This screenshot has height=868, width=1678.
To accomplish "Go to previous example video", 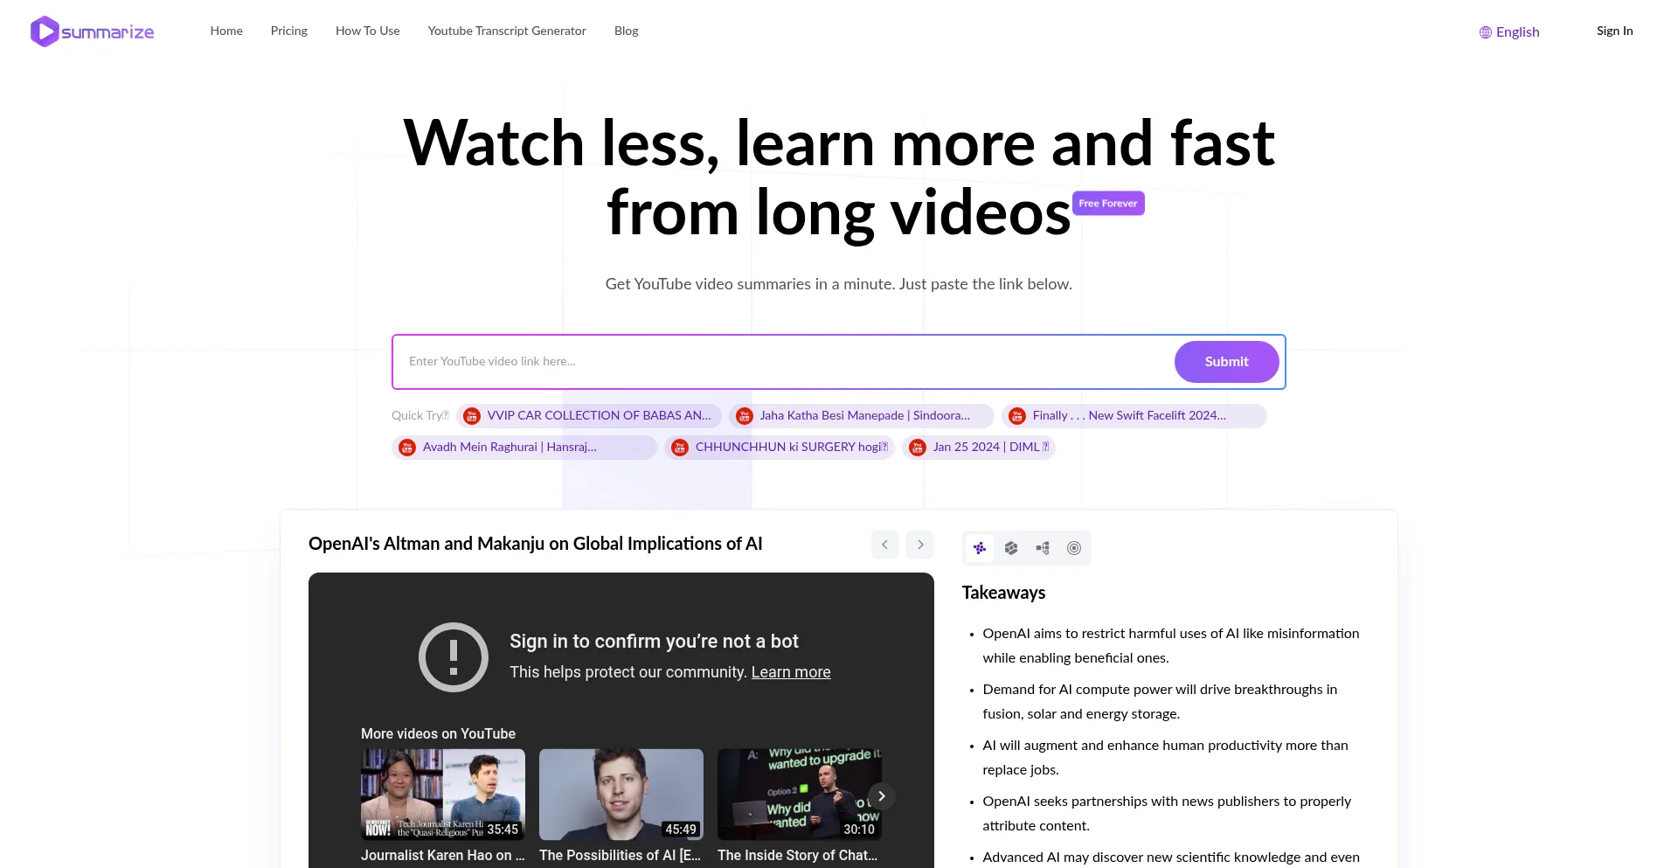I will click(x=885, y=545).
